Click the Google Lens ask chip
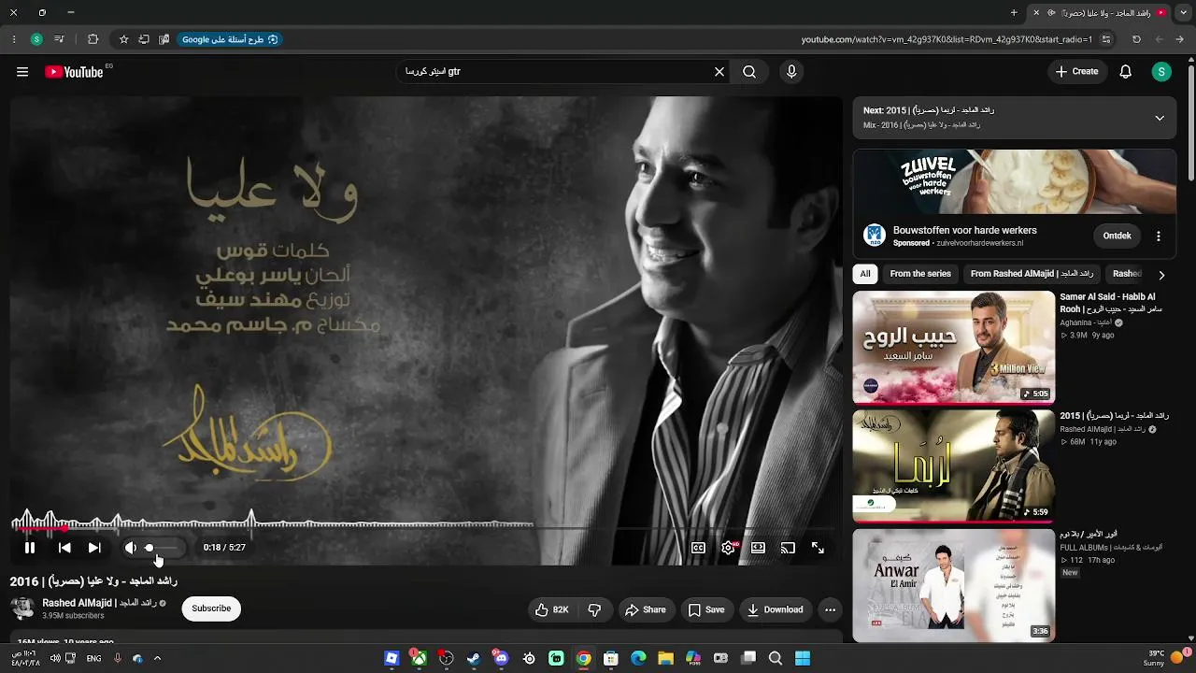1196x673 pixels. coord(230,39)
